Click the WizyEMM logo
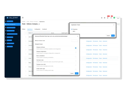 click(12, 18)
